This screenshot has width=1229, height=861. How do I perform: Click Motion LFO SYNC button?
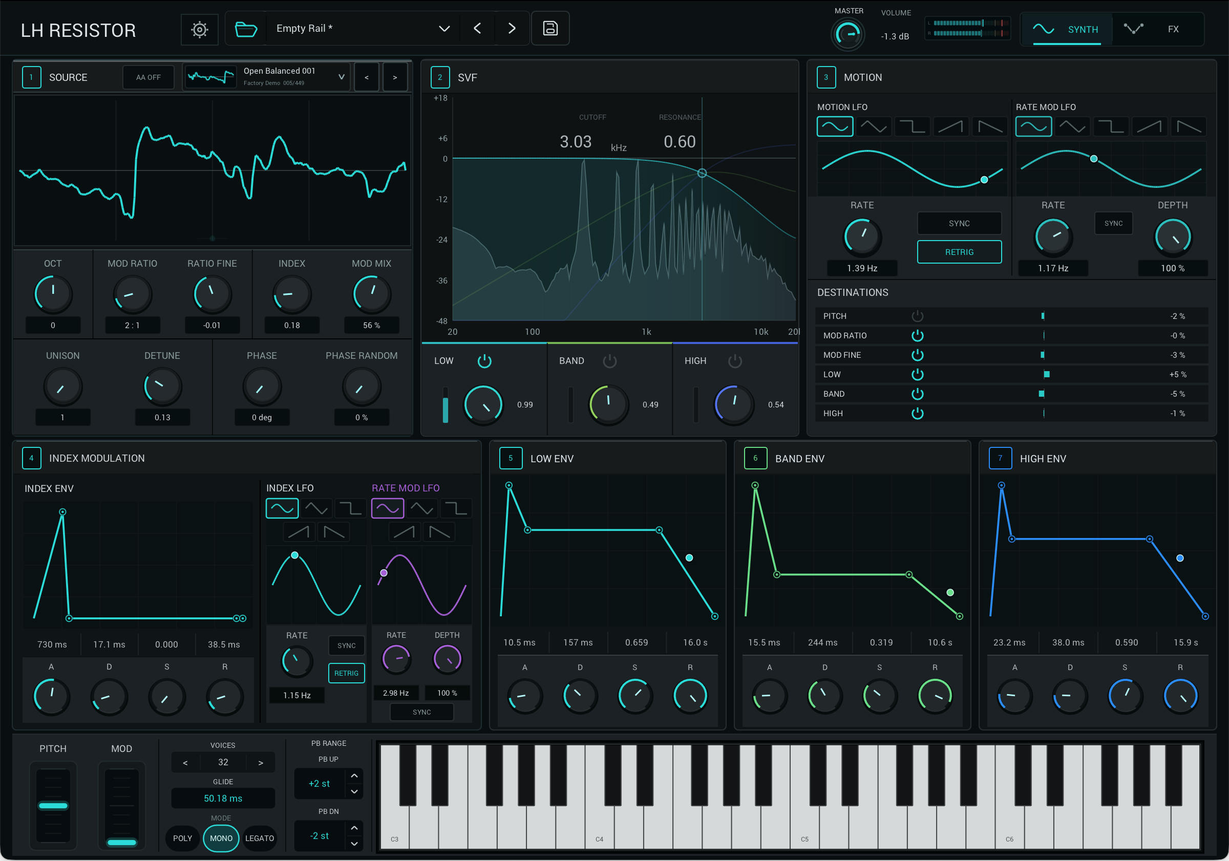pos(959,223)
